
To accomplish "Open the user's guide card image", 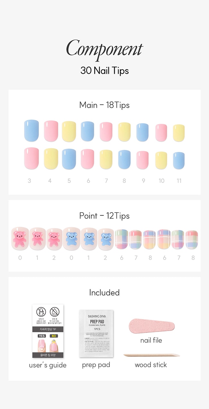I will (x=48, y=331).
